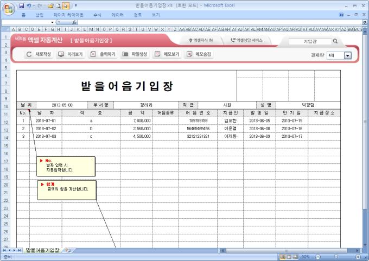Click into the formula bar
This screenshot has height=261, width=369.
pyautogui.click(x=220, y=22)
